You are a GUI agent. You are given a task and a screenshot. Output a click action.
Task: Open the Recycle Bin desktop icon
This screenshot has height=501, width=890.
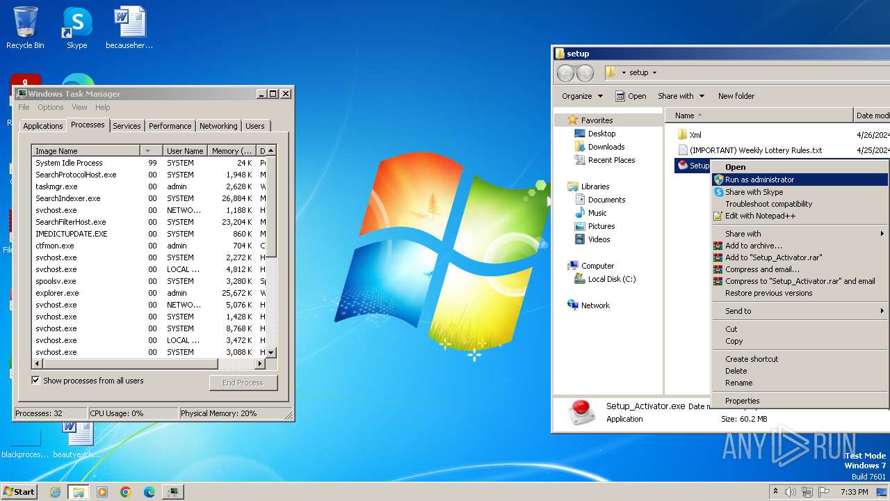coord(25,28)
